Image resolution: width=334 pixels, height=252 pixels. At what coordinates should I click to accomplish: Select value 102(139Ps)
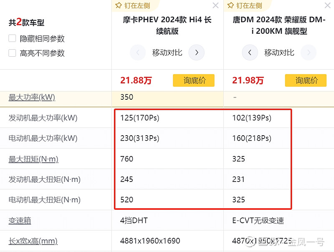[252, 118]
